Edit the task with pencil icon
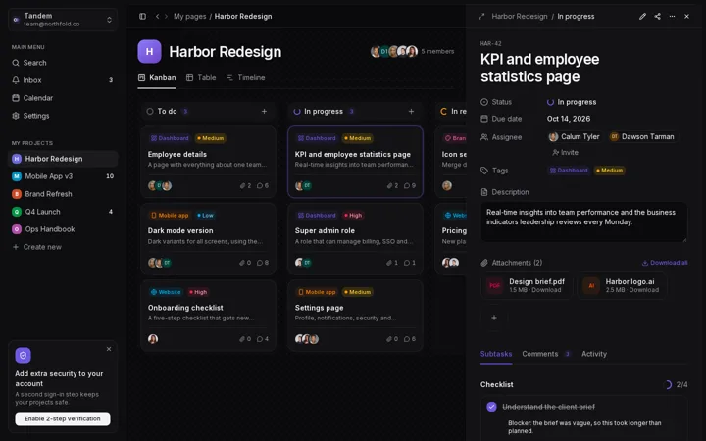This screenshot has height=441, width=706. [642, 17]
